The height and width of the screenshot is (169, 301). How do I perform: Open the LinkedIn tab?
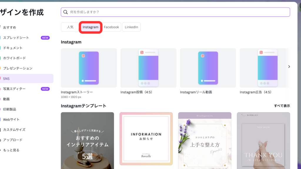coord(131,27)
